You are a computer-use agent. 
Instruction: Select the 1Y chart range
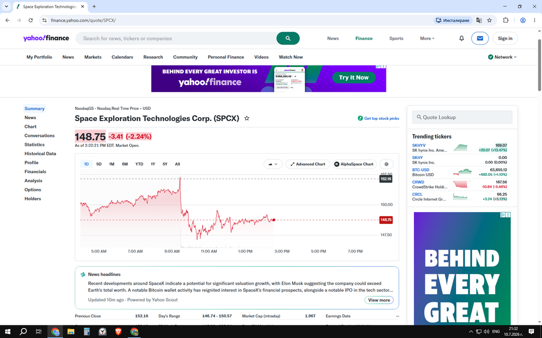(153, 164)
